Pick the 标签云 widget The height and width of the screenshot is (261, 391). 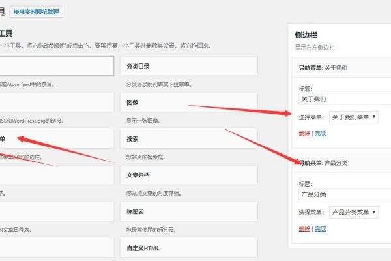coord(188,211)
